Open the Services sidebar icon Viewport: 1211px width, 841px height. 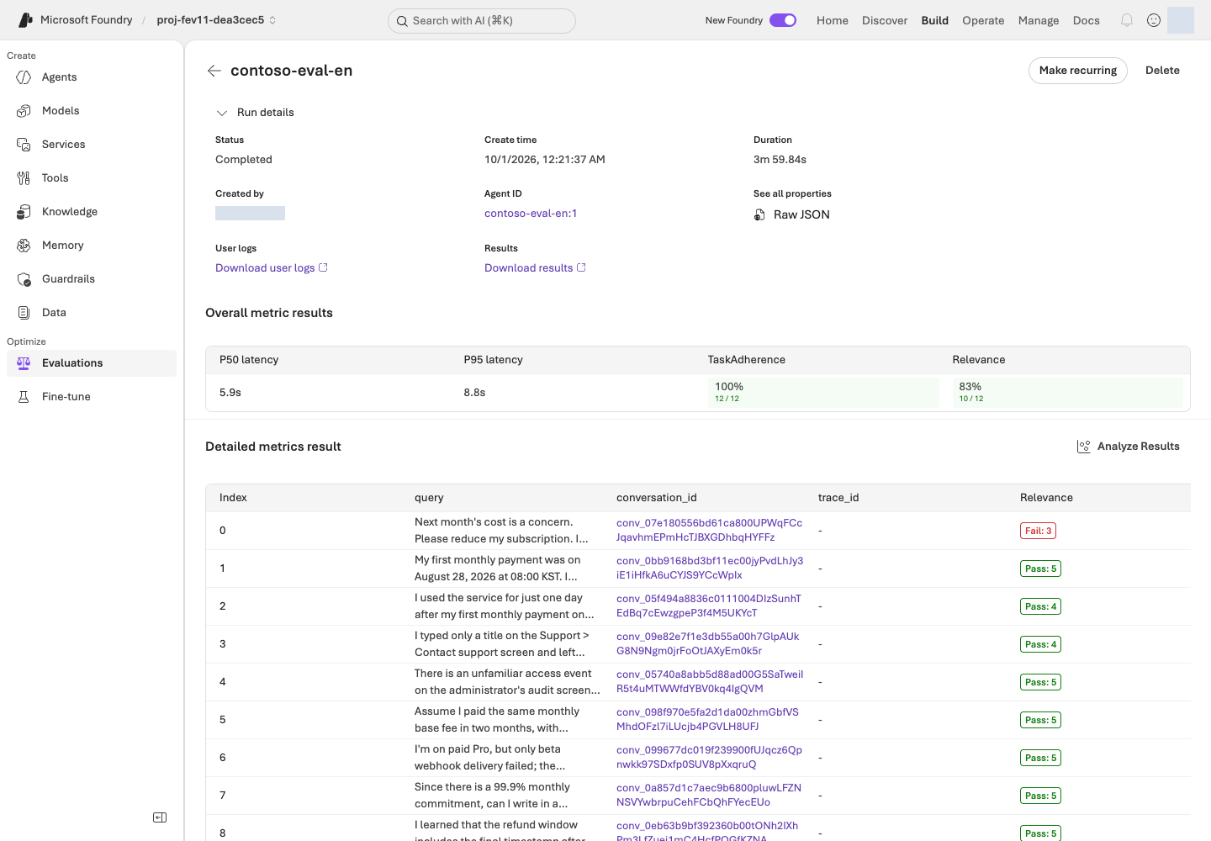click(x=24, y=145)
